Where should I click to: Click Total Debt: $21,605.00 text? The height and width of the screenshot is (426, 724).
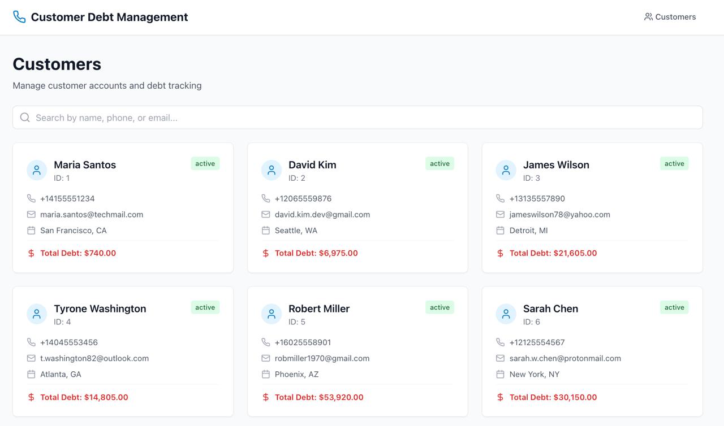(553, 253)
